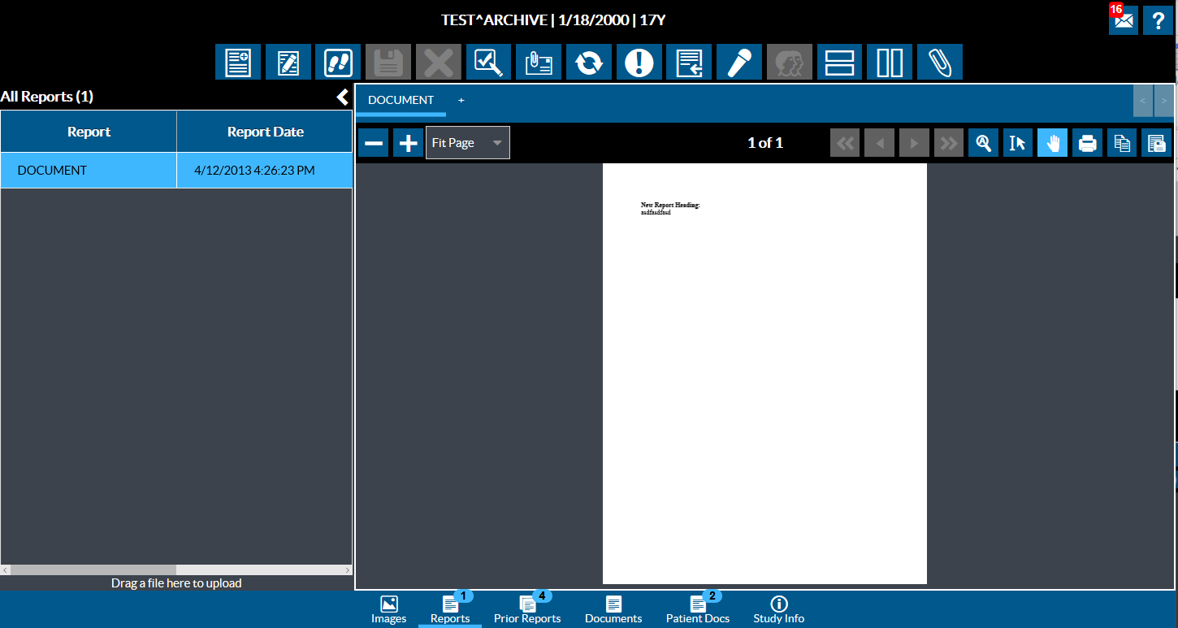Click the new report icon with plus

click(x=238, y=62)
